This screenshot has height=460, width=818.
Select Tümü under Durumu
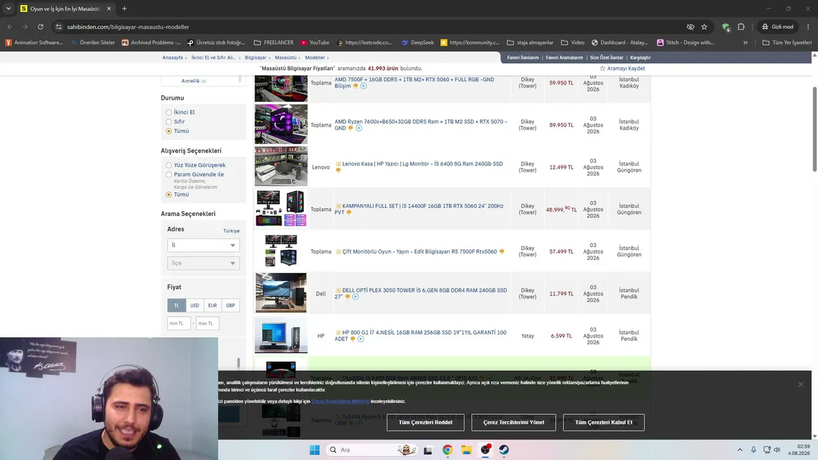point(169,131)
